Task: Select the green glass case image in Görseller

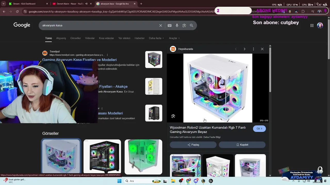Action: click(143, 157)
